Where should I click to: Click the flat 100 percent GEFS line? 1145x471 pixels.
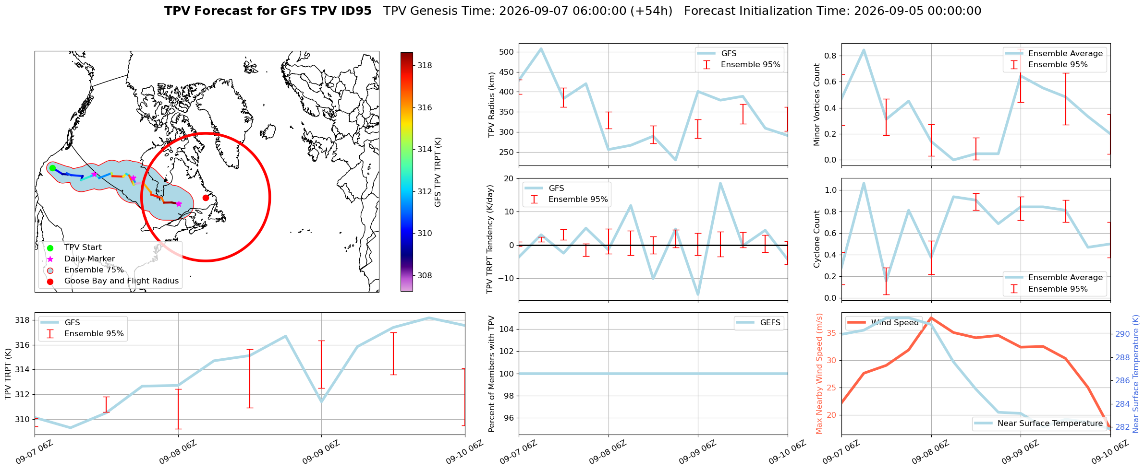pos(653,374)
